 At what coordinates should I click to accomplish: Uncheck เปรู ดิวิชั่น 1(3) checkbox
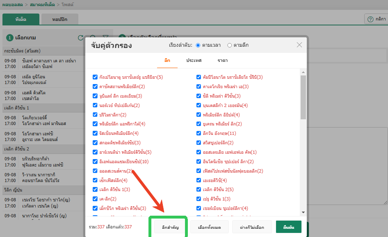pos(199,199)
